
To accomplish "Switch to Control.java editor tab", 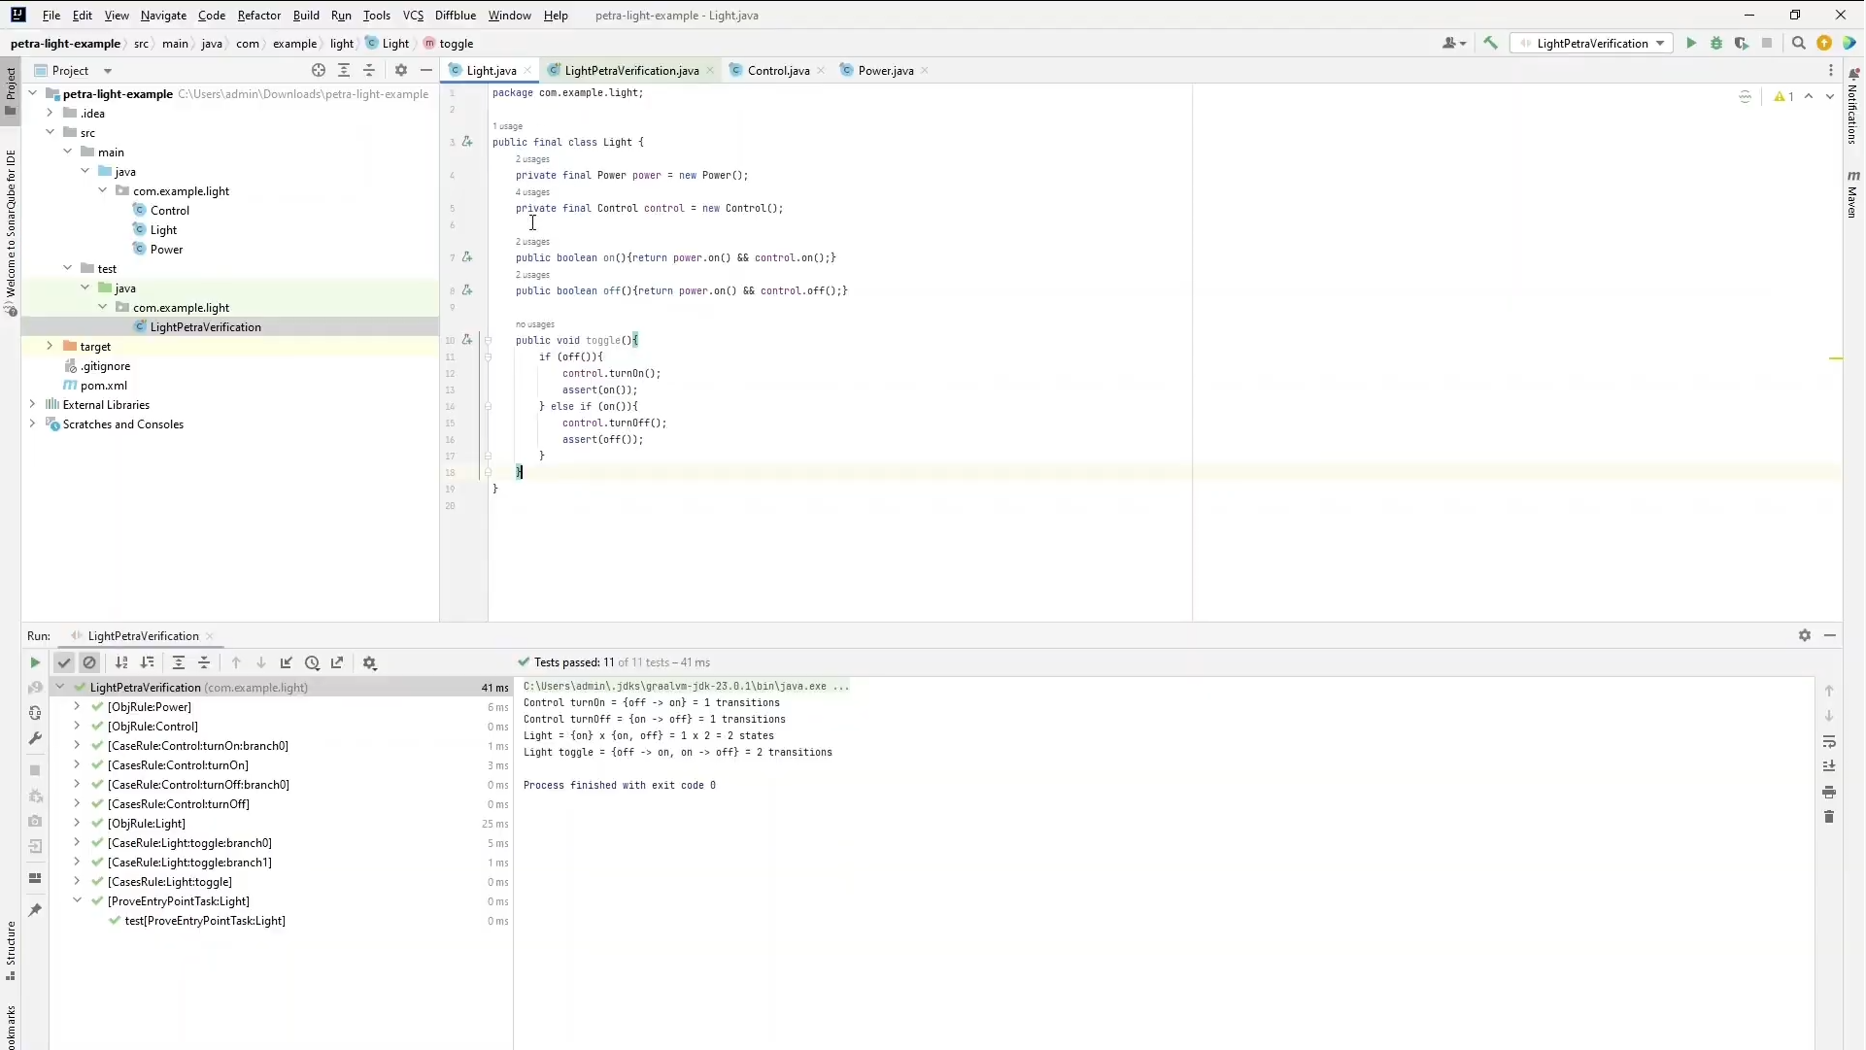I will tap(777, 70).
